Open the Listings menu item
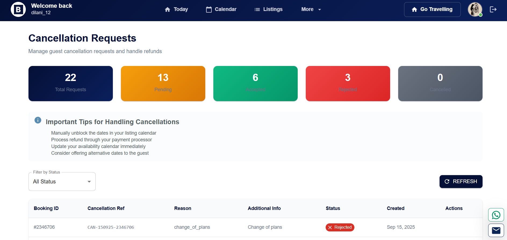The height and width of the screenshot is (240, 507). click(273, 9)
